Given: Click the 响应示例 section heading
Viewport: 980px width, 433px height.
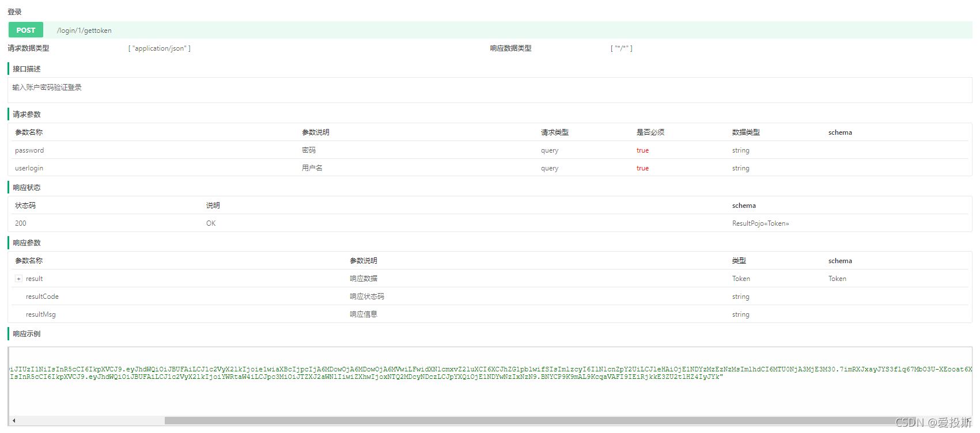Looking at the screenshot, I should point(27,334).
